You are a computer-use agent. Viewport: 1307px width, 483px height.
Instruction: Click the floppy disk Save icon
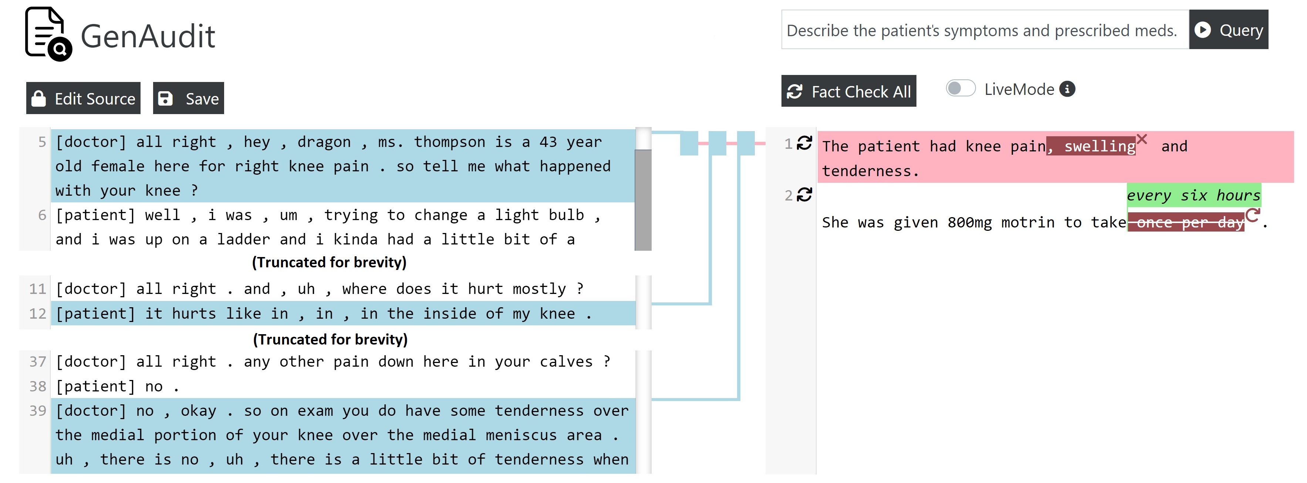pos(165,98)
